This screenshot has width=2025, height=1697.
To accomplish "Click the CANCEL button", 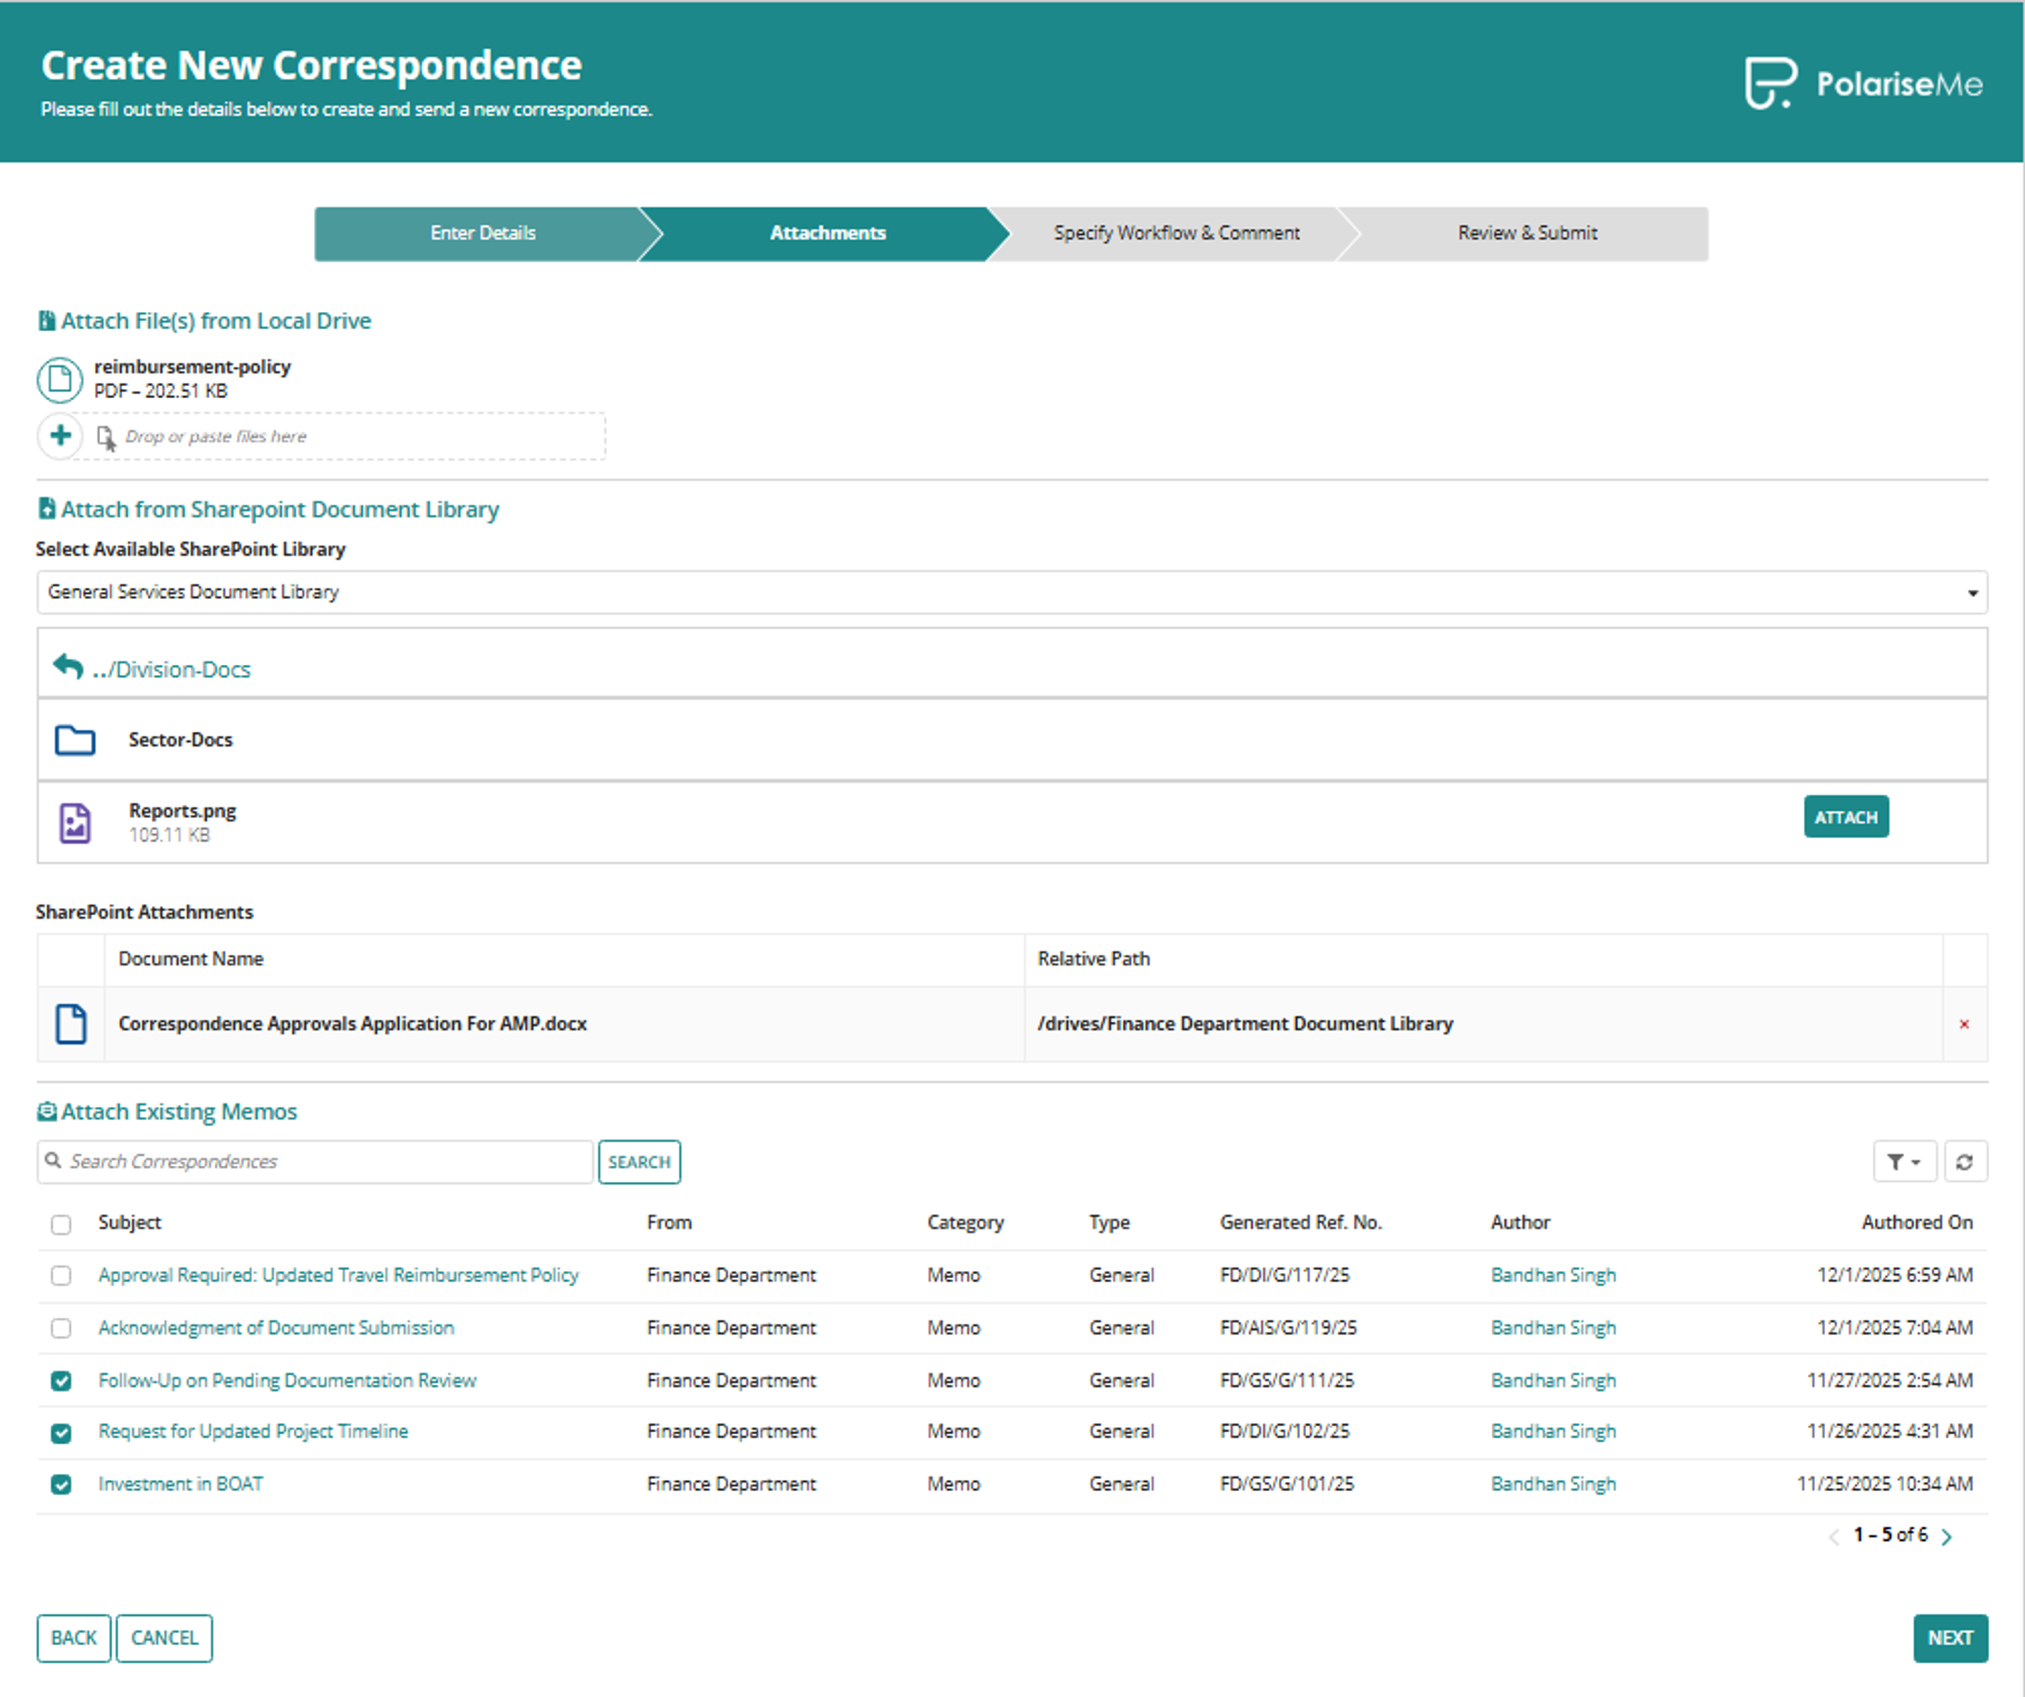I will click(164, 1638).
